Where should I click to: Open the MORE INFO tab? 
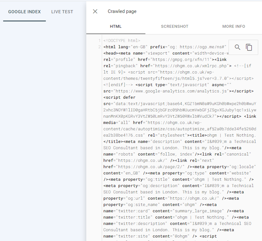tap(234, 26)
